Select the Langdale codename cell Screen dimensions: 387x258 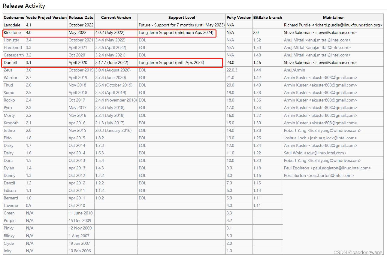[x=14, y=25]
